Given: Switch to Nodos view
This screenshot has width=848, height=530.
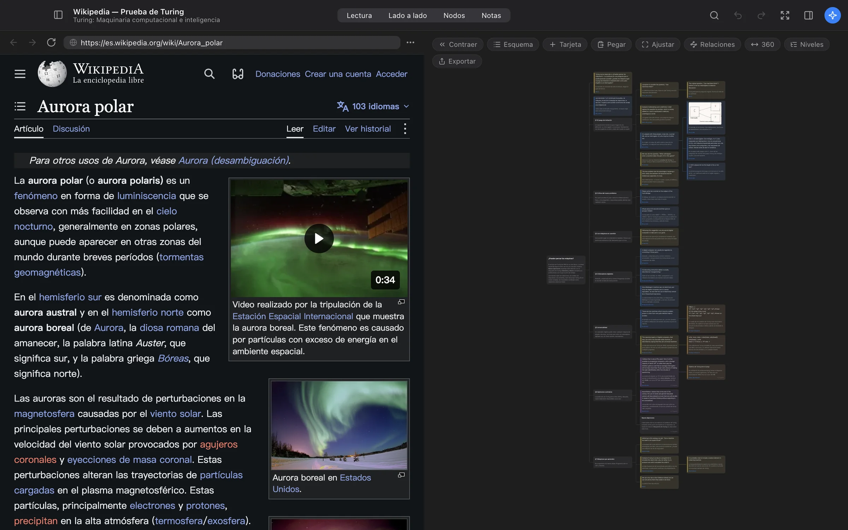Looking at the screenshot, I should pyautogui.click(x=454, y=16).
